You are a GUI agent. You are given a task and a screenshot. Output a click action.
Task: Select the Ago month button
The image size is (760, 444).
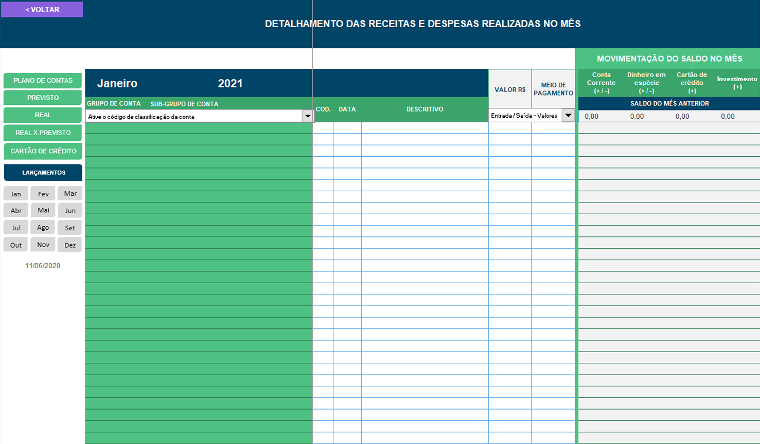coord(43,227)
